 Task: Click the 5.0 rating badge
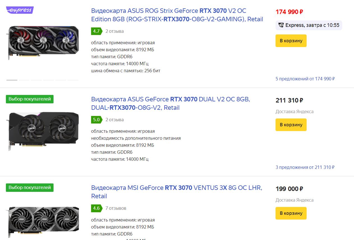(x=96, y=120)
